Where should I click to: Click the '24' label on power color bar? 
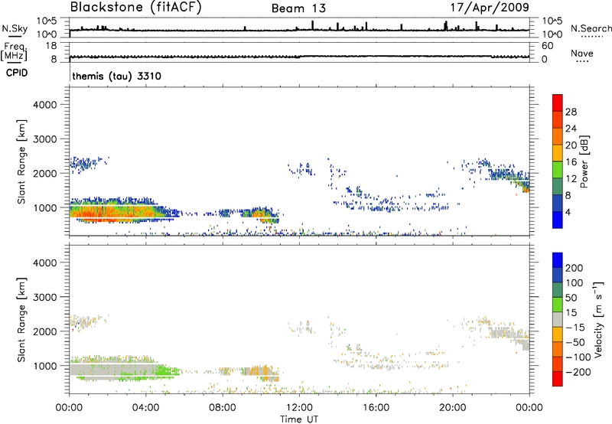coord(571,129)
